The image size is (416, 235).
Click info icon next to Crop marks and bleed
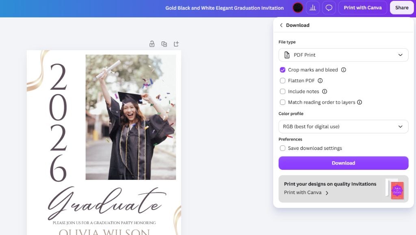pos(344,70)
